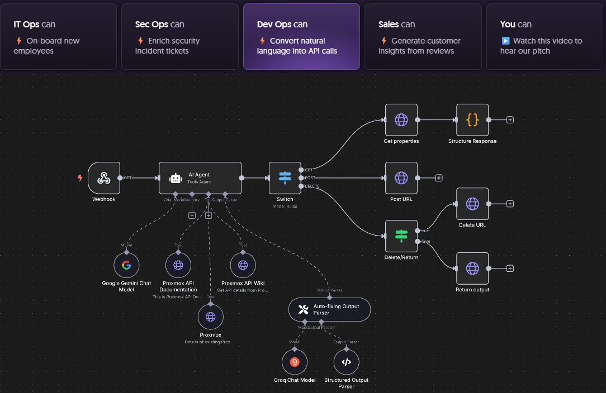The width and height of the screenshot is (606, 393).
Task: Click the Auto-fixing parser Output Parser connector diamond
Action: (x=321, y=322)
